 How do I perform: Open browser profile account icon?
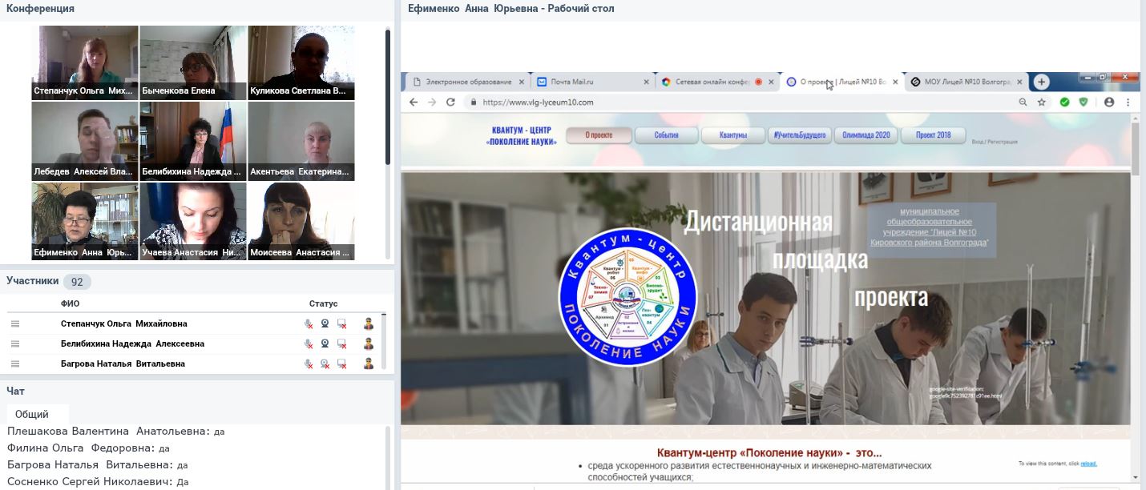(x=1109, y=102)
